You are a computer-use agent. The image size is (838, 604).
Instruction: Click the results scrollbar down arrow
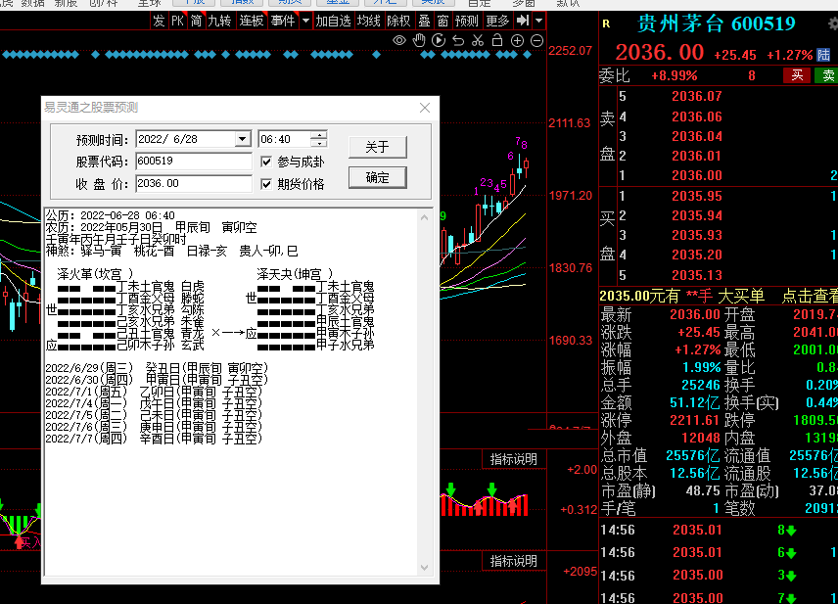[424, 567]
